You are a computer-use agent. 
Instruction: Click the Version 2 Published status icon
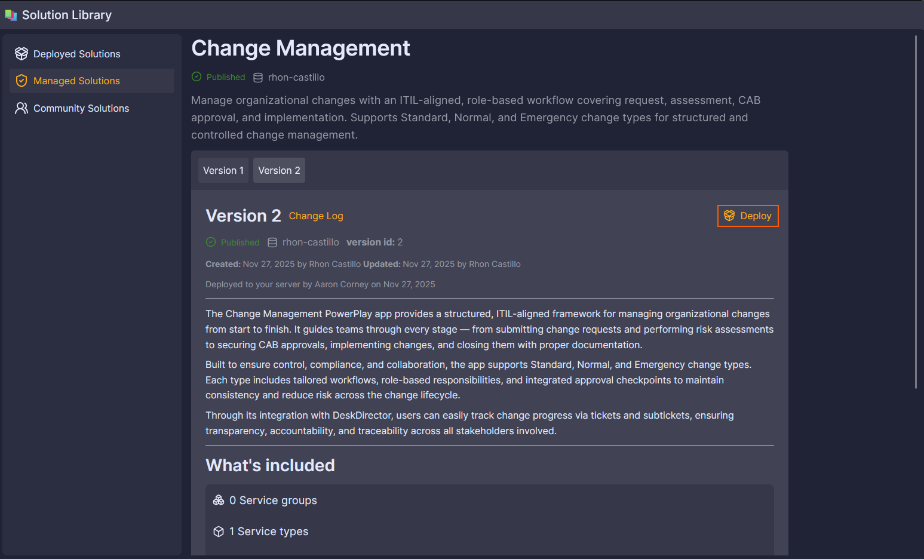tap(211, 242)
